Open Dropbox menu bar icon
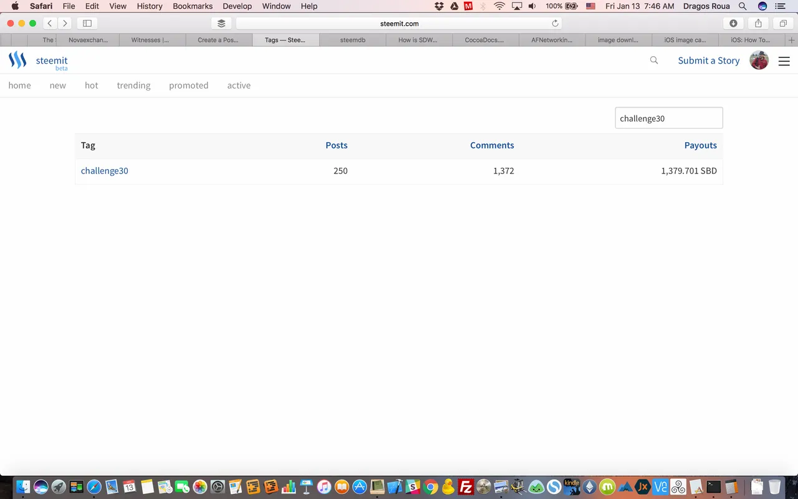Screen dimensions: 798x499 tap(440, 6)
